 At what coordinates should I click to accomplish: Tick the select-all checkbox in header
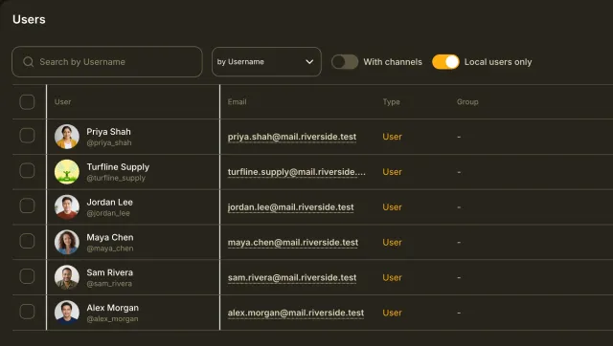[x=27, y=102]
